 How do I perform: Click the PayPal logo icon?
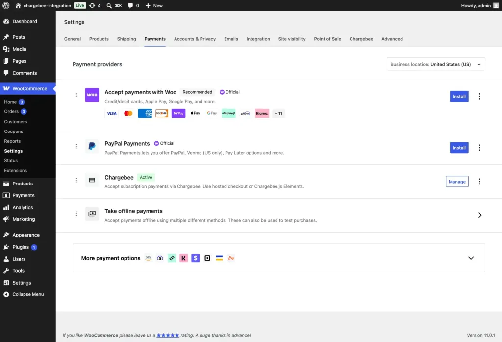coord(92,146)
